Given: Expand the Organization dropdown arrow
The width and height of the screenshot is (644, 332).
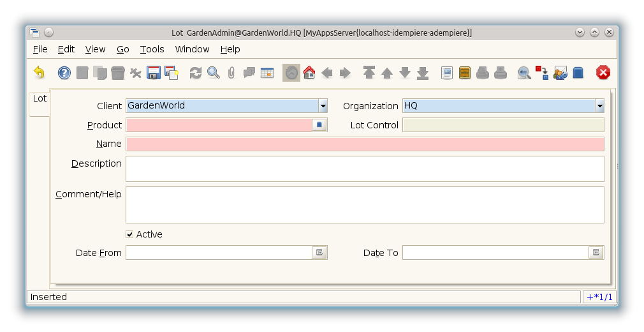Looking at the screenshot, I should 599,106.
